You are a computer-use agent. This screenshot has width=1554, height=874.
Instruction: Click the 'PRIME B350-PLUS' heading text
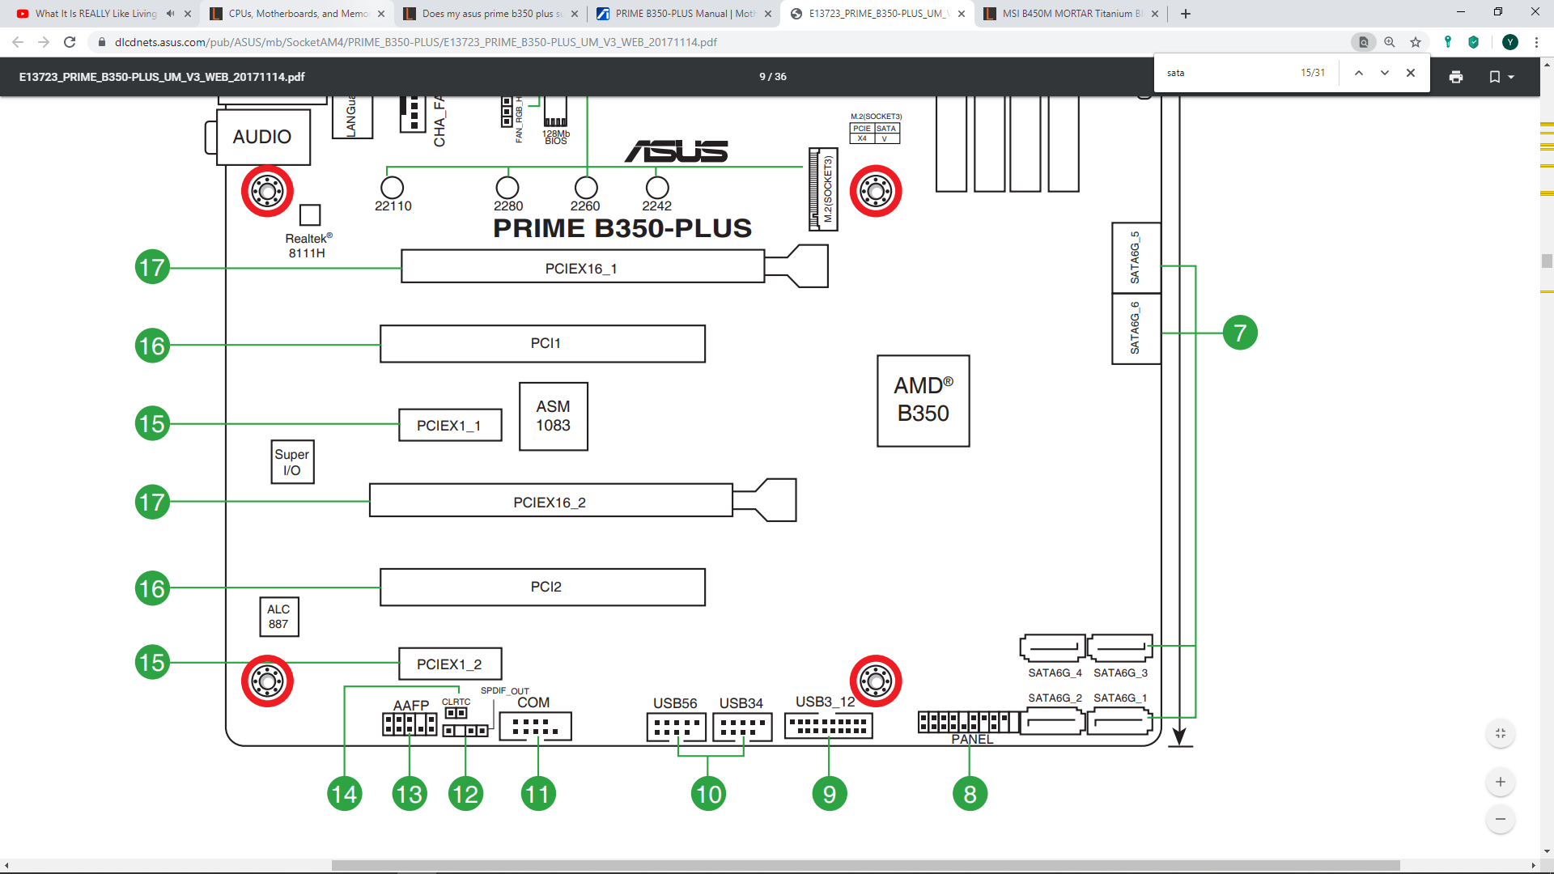pyautogui.click(x=622, y=228)
